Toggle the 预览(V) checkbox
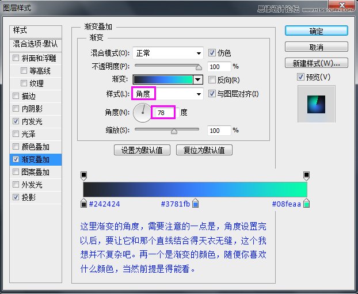 coord(300,77)
